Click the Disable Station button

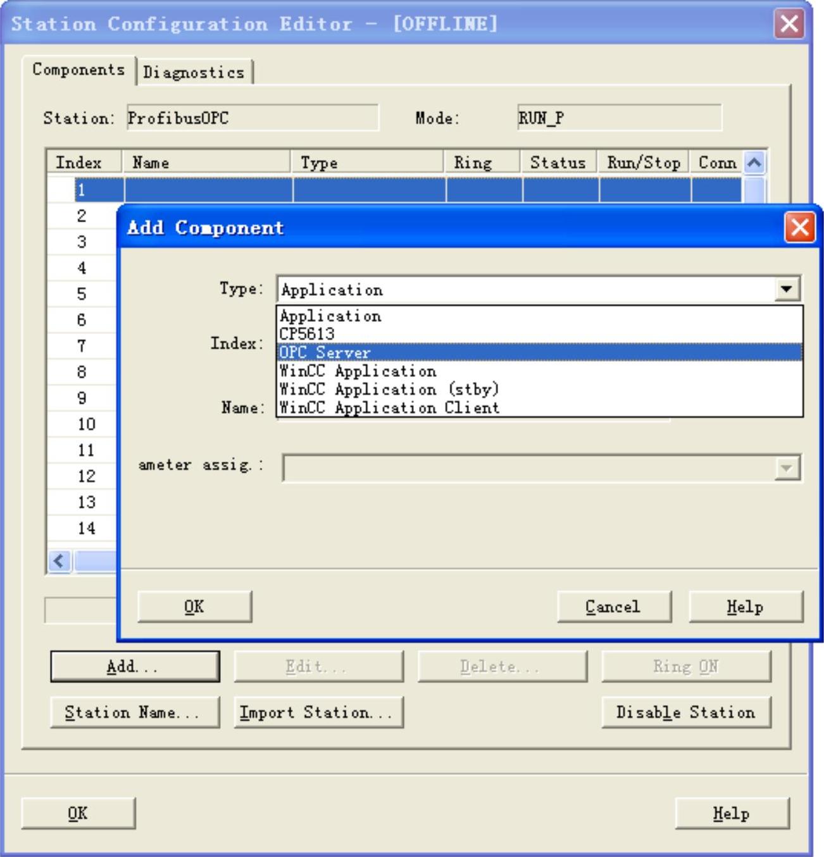(x=686, y=713)
